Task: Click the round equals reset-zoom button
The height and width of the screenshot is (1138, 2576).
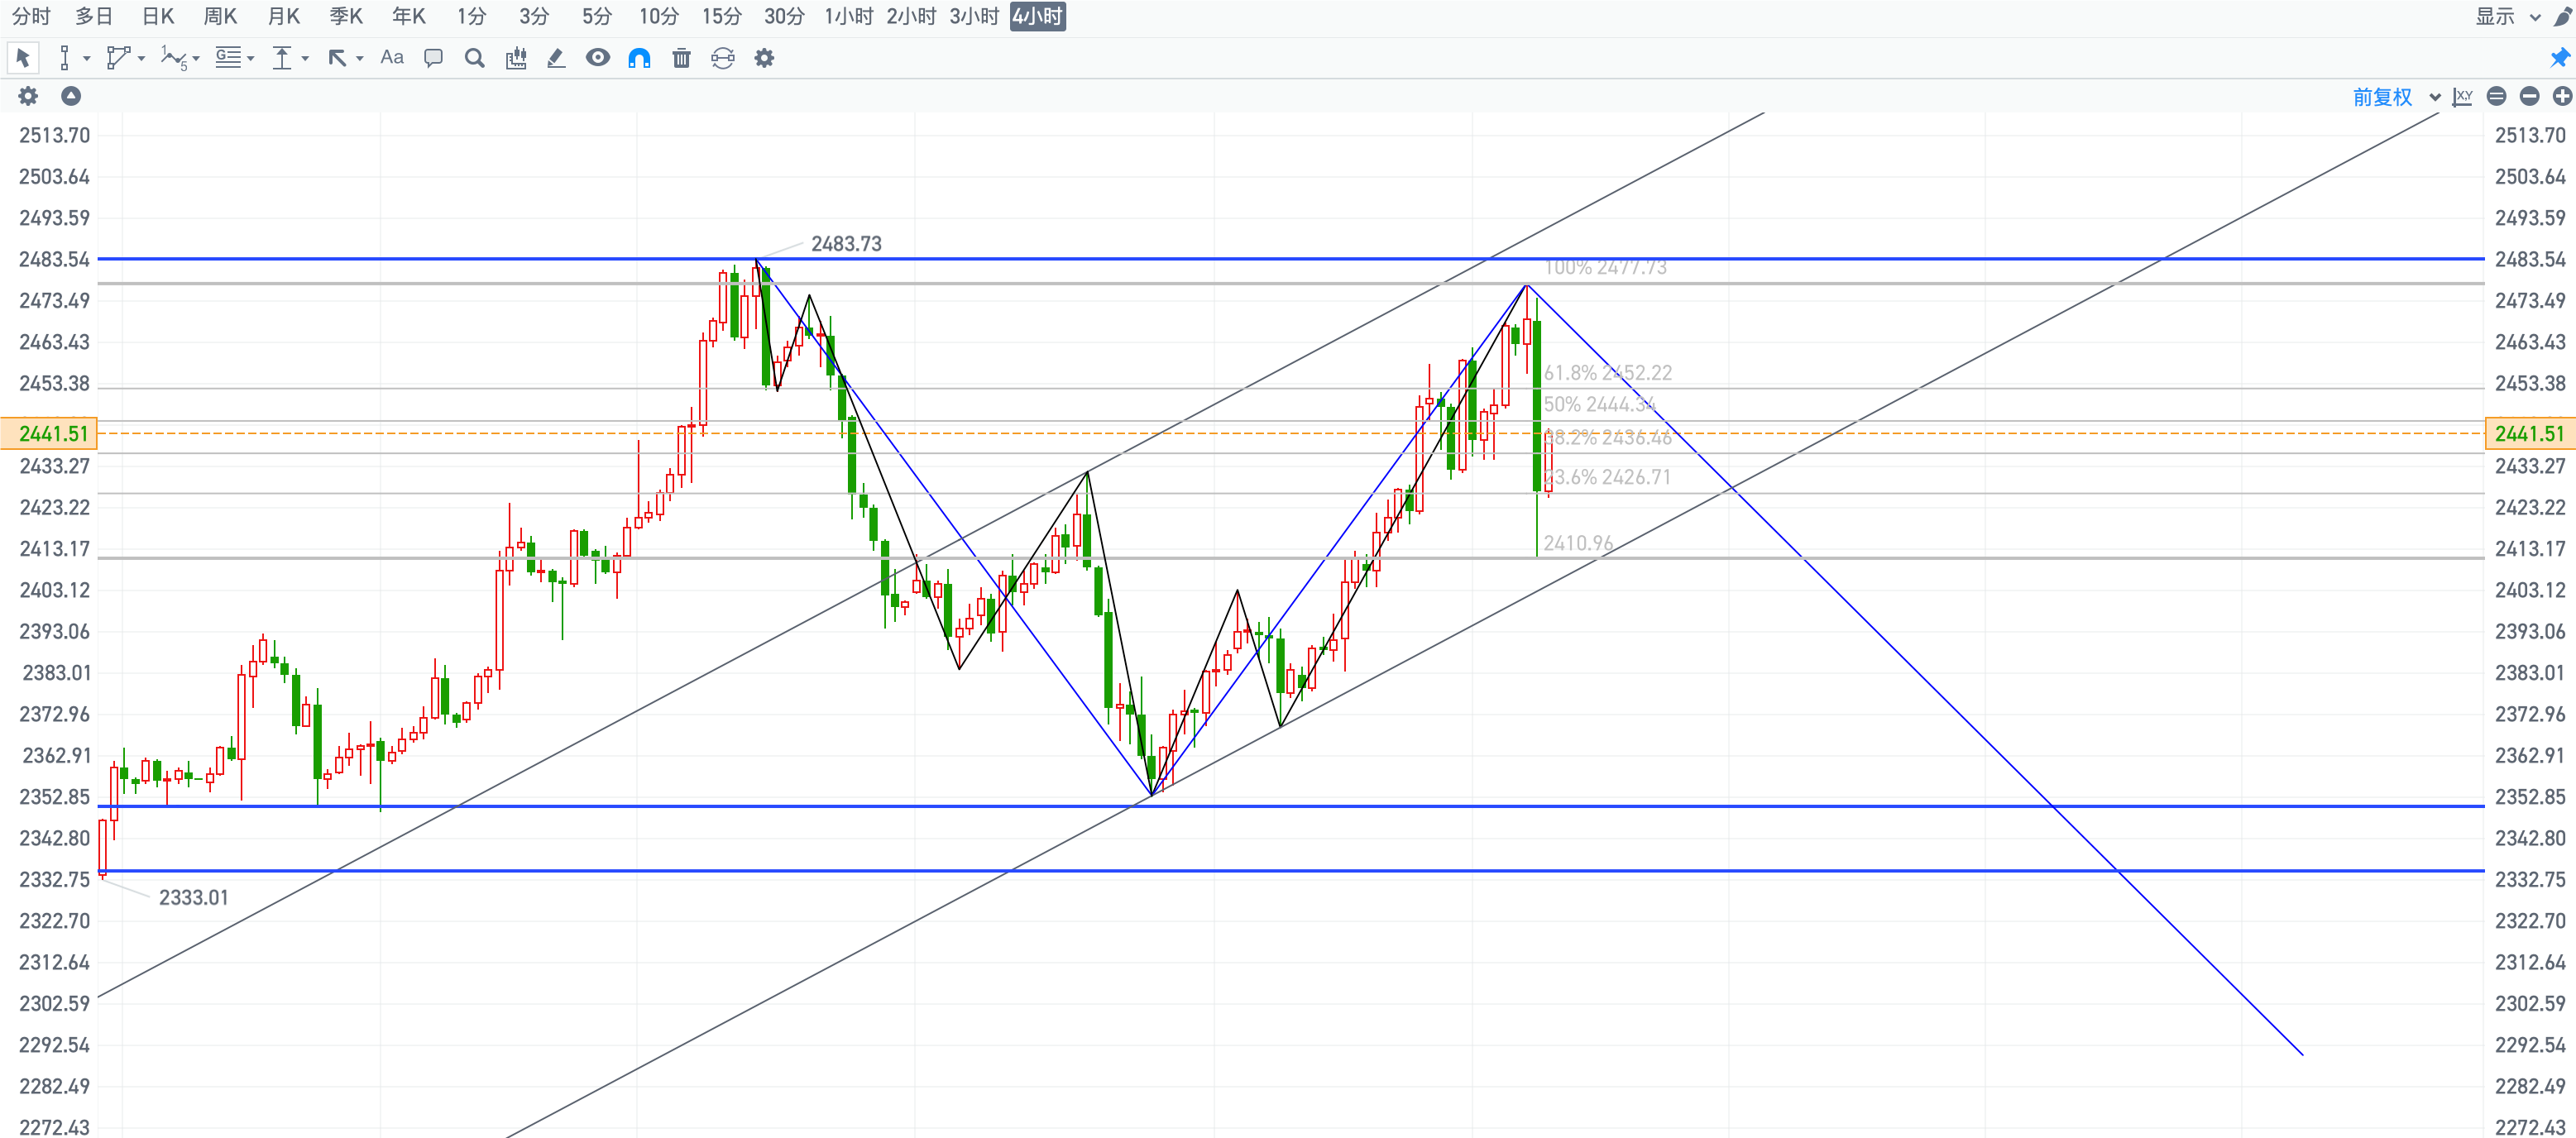Action: point(2497,96)
